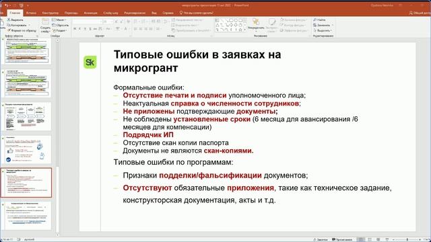
Task: Open the Section (Раздел) dropdown
Action: (x=59, y=30)
